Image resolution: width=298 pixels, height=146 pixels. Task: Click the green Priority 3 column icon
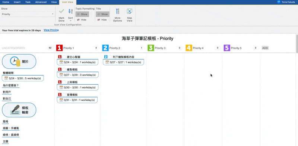click(151, 48)
